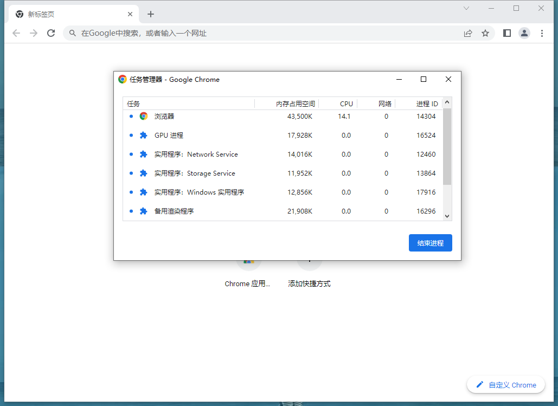The width and height of the screenshot is (558, 406).
Task: Close the Task Manager window
Action: (x=448, y=79)
